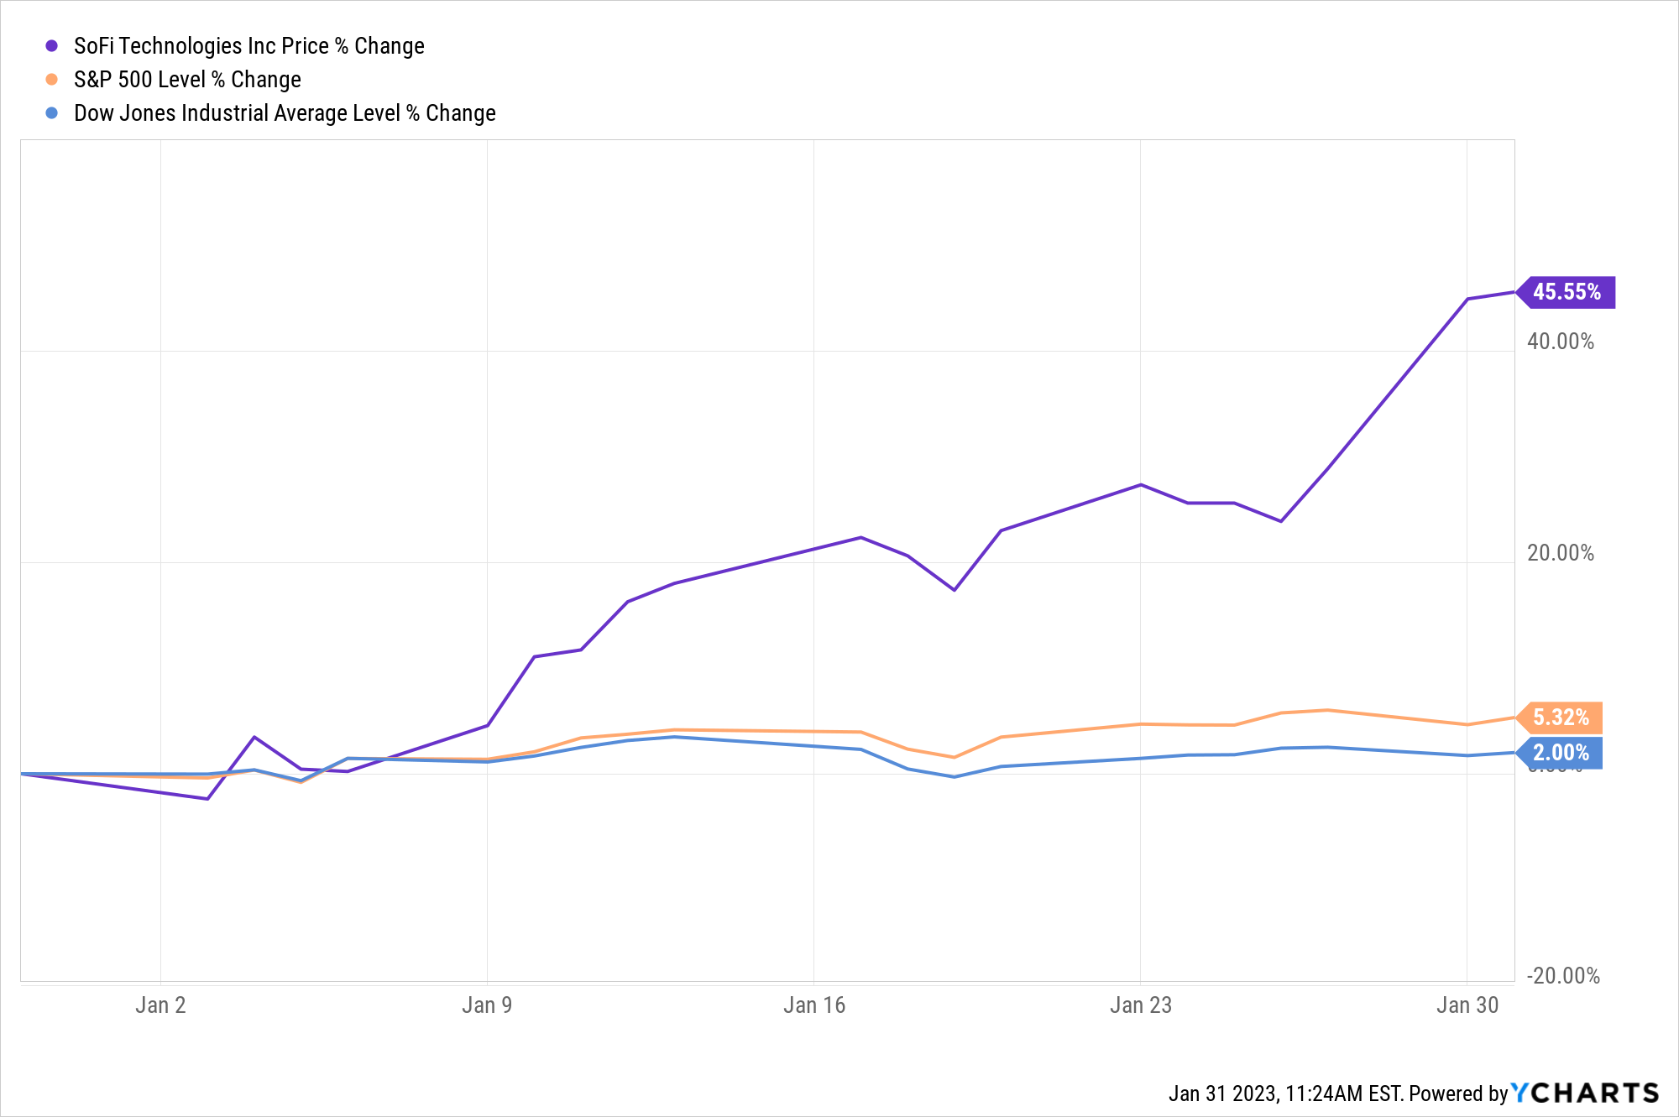Click the blue Dow Jones legend dot
The image size is (1679, 1117).
coord(52,113)
